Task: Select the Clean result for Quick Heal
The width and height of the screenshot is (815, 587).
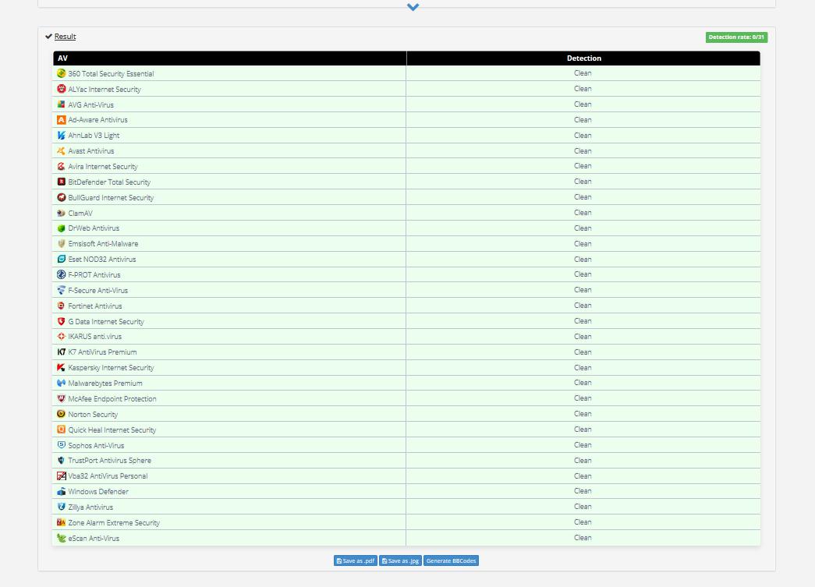Action: [583, 429]
